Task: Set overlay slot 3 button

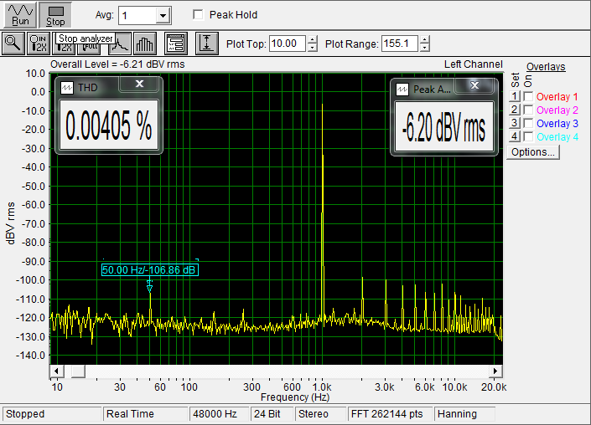Action: click(515, 123)
